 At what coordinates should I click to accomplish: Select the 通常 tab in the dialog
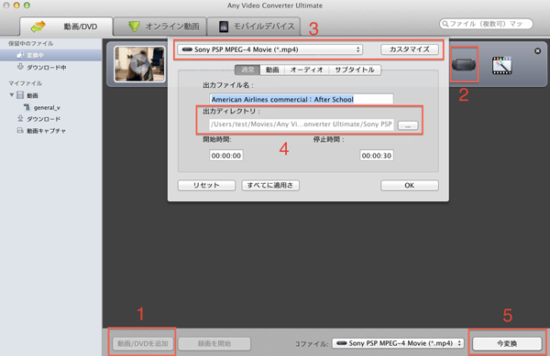(247, 70)
